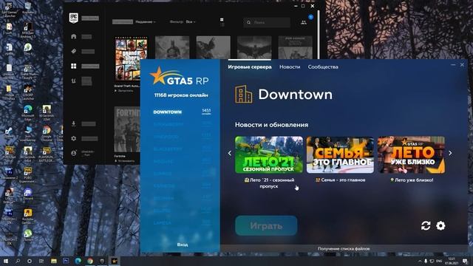Click the Вход login link
Image resolution: width=473 pixels, height=266 pixels.
pyautogui.click(x=183, y=245)
